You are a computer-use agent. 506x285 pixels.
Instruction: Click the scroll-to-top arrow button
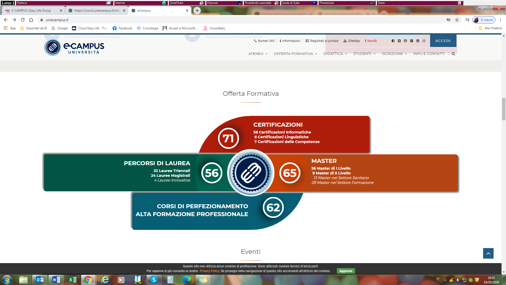[x=488, y=253]
